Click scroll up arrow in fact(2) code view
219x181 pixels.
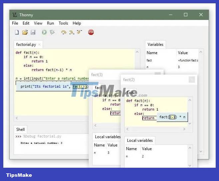click(x=190, y=100)
